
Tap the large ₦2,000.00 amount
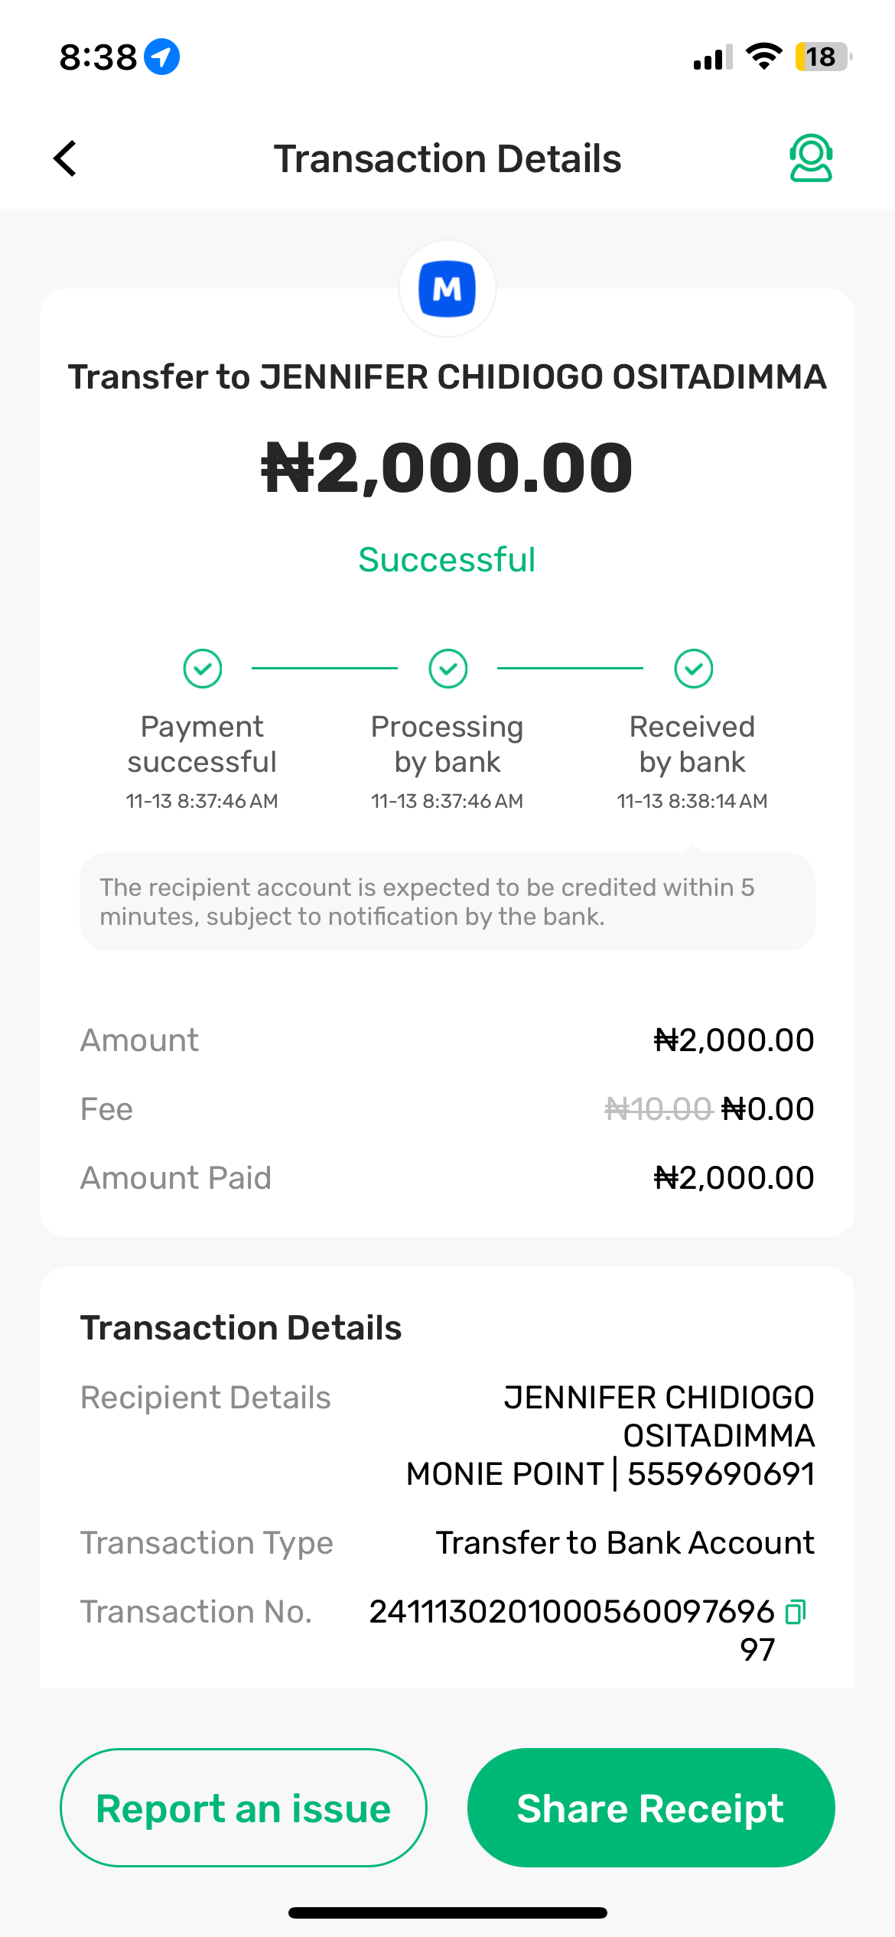click(447, 467)
